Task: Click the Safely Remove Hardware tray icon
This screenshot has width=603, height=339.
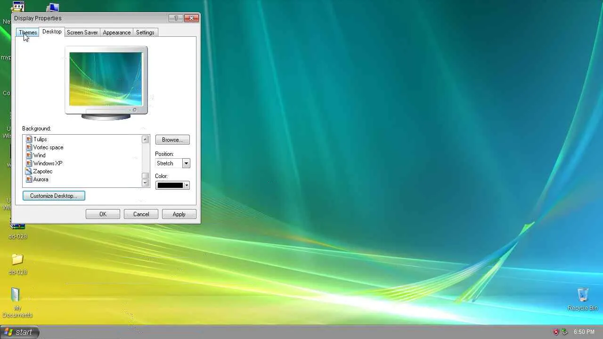Action: tap(564, 332)
